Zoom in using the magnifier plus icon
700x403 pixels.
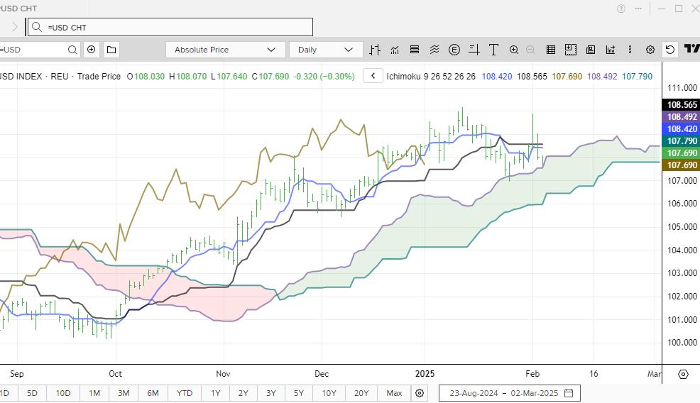point(513,50)
